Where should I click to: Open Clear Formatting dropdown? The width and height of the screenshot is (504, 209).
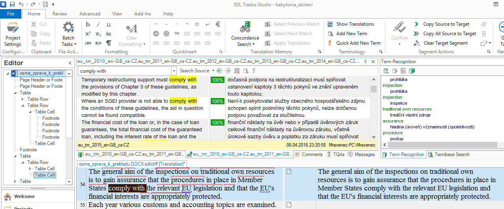coord(132,34)
